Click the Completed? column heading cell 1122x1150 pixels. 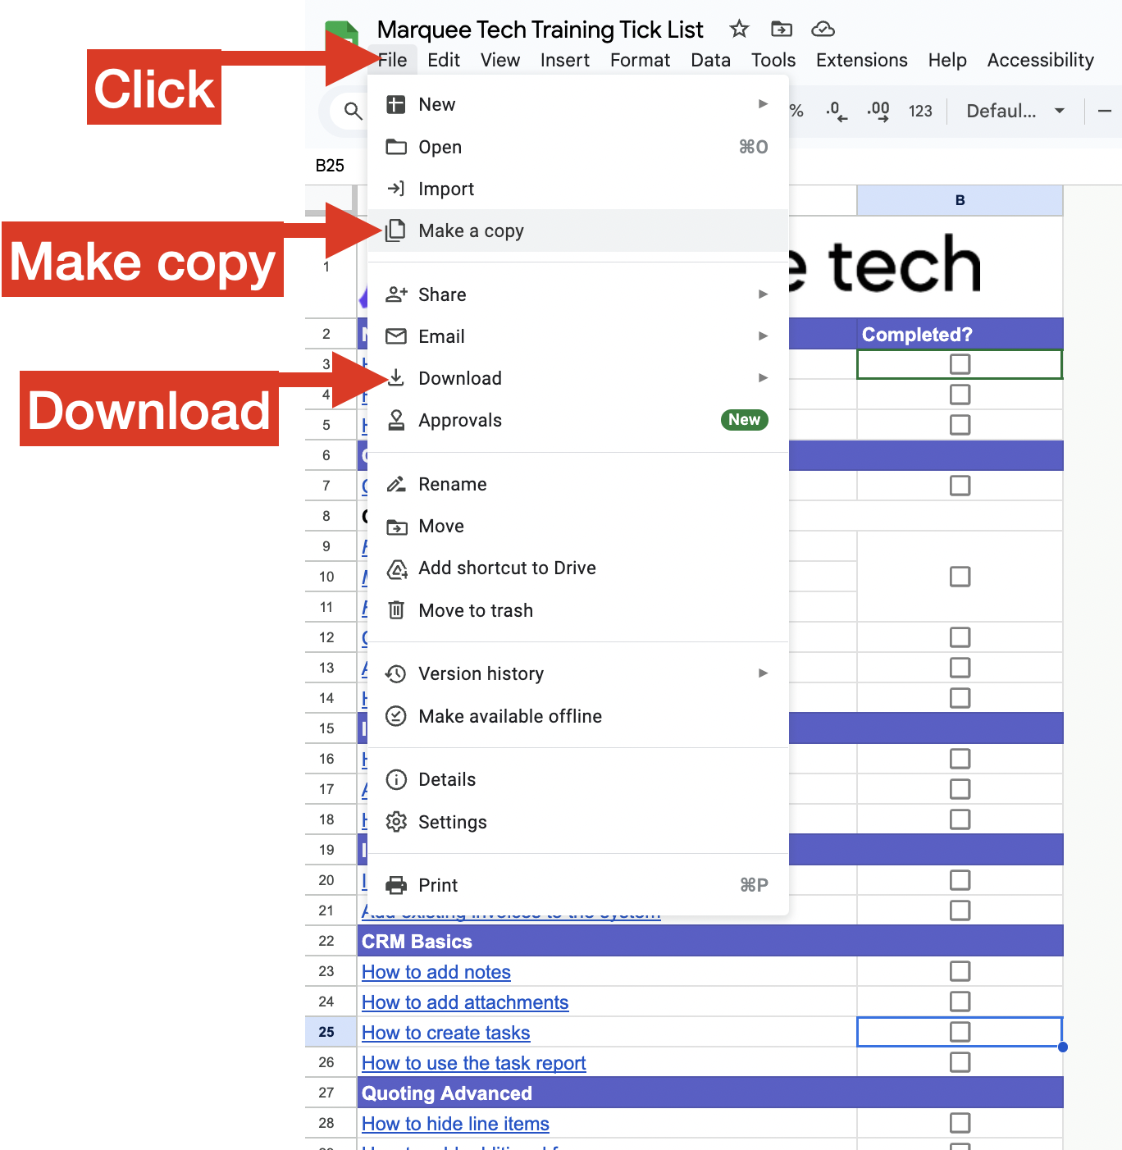point(960,334)
